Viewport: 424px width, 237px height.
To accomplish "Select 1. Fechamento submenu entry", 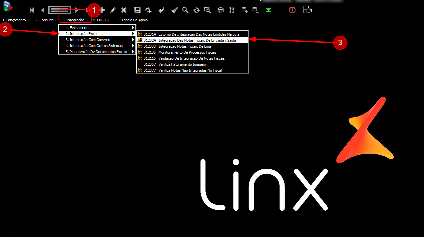I will click(97, 28).
